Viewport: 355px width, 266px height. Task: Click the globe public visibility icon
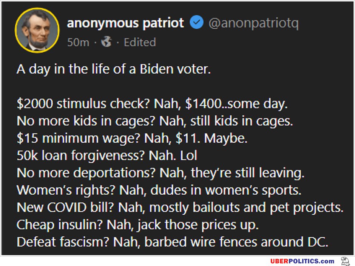pos(106,42)
